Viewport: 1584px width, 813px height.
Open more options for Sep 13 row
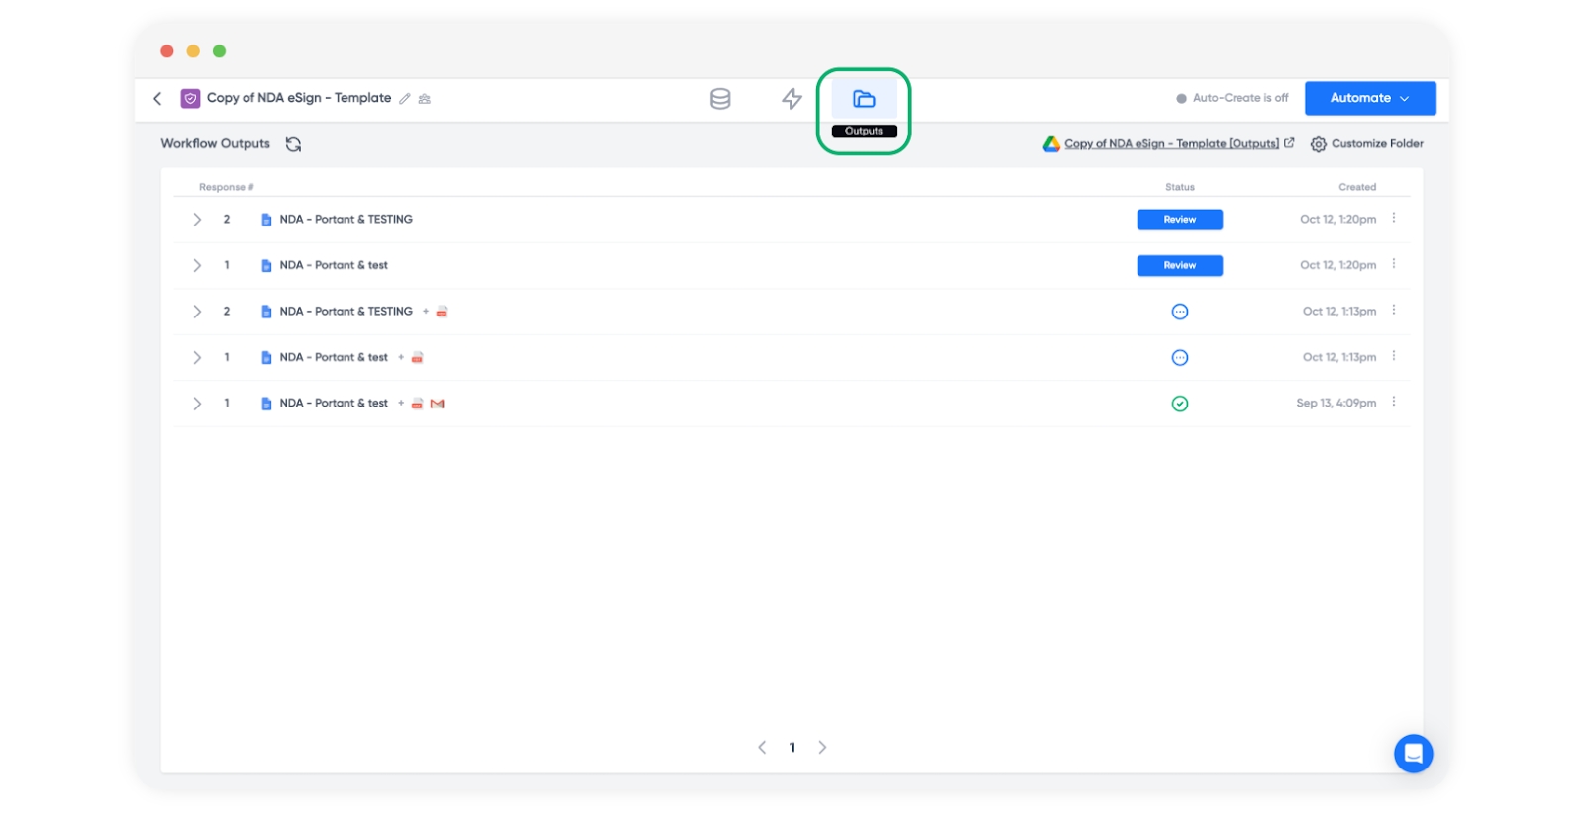click(x=1394, y=402)
